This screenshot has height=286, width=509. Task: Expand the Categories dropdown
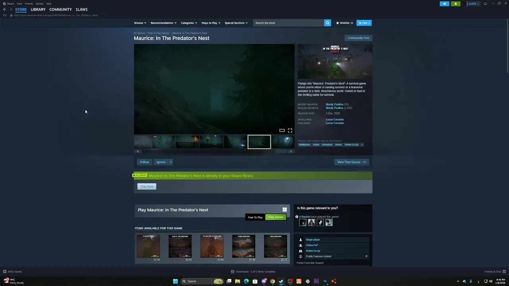pyautogui.click(x=189, y=23)
